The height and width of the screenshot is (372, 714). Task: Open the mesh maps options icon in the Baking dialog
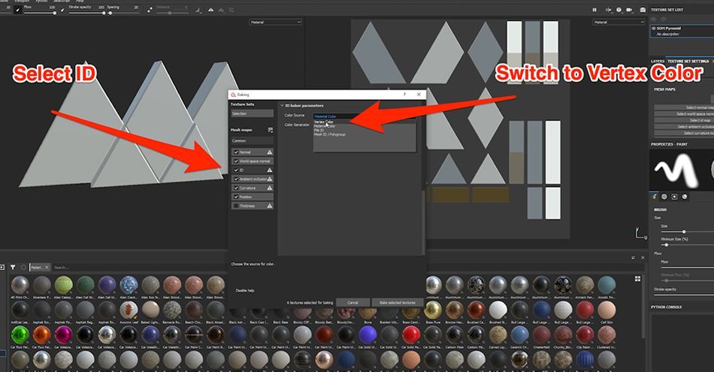[271, 130]
